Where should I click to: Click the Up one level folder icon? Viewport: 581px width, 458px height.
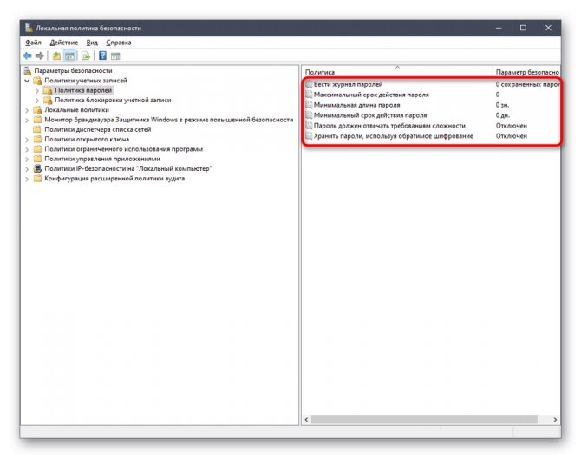[56, 56]
